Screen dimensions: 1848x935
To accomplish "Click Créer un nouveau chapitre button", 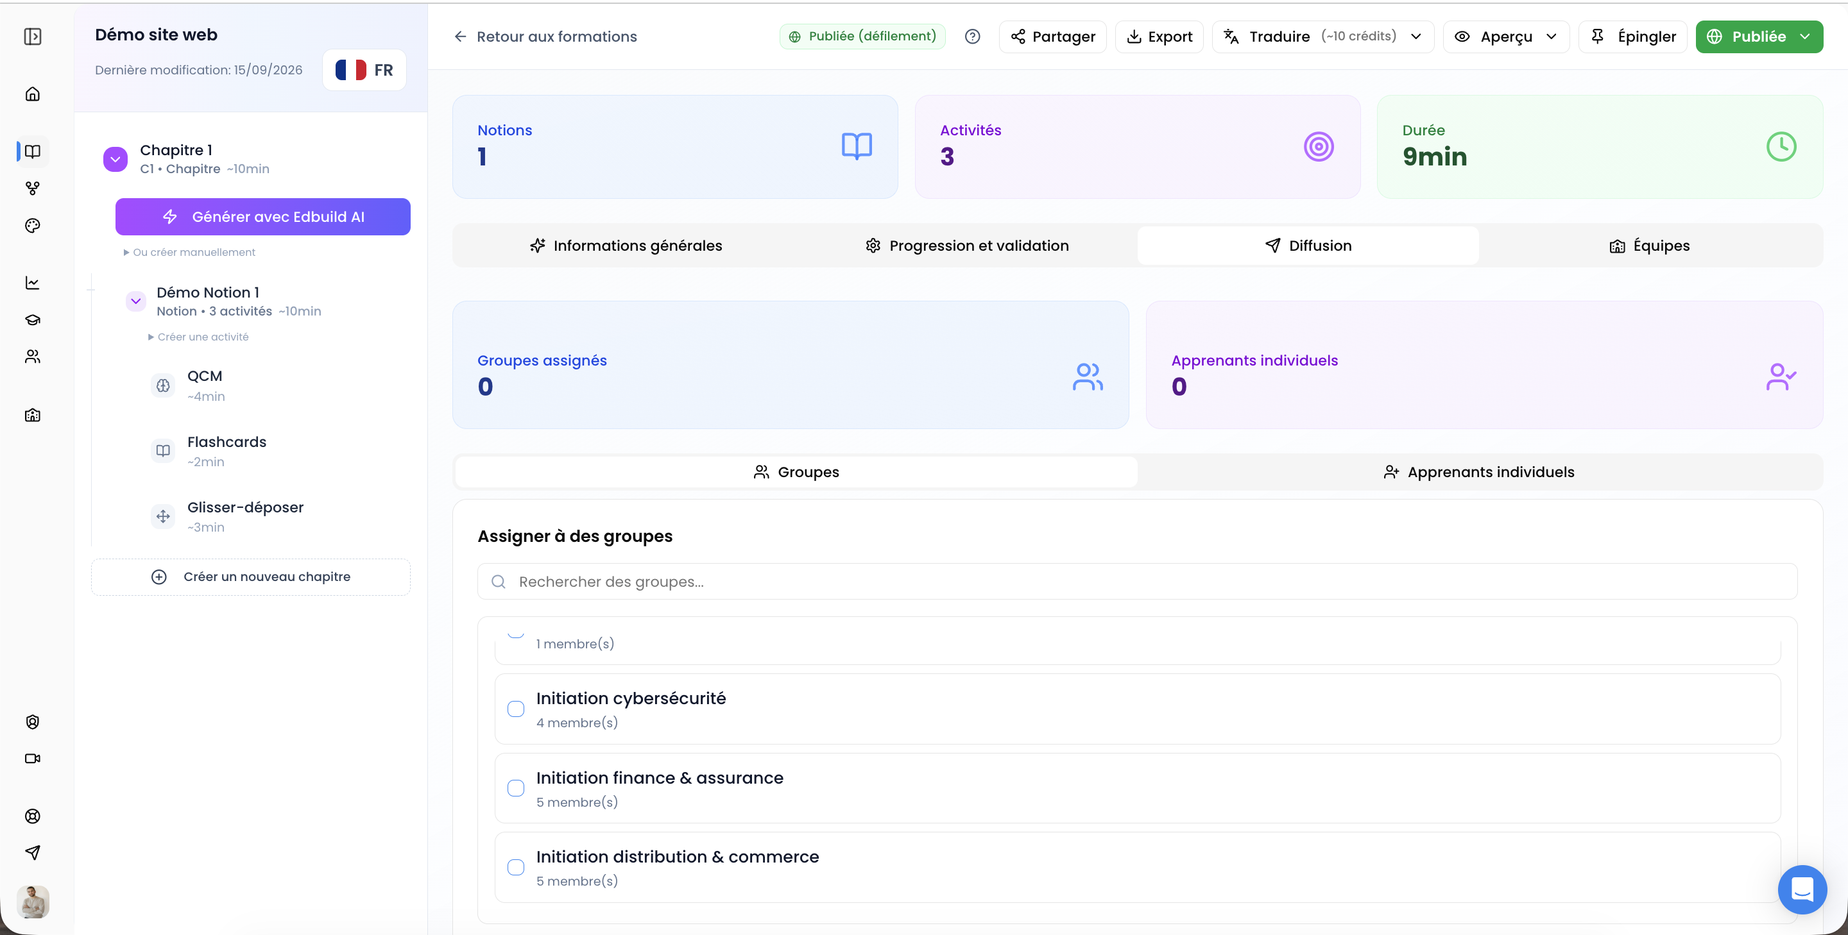I will [x=251, y=577].
